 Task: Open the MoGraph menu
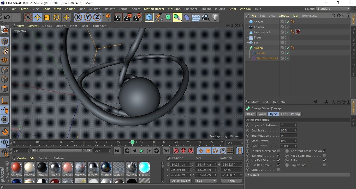coord(174,9)
